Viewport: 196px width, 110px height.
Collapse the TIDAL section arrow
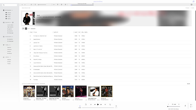[x=10, y=45]
